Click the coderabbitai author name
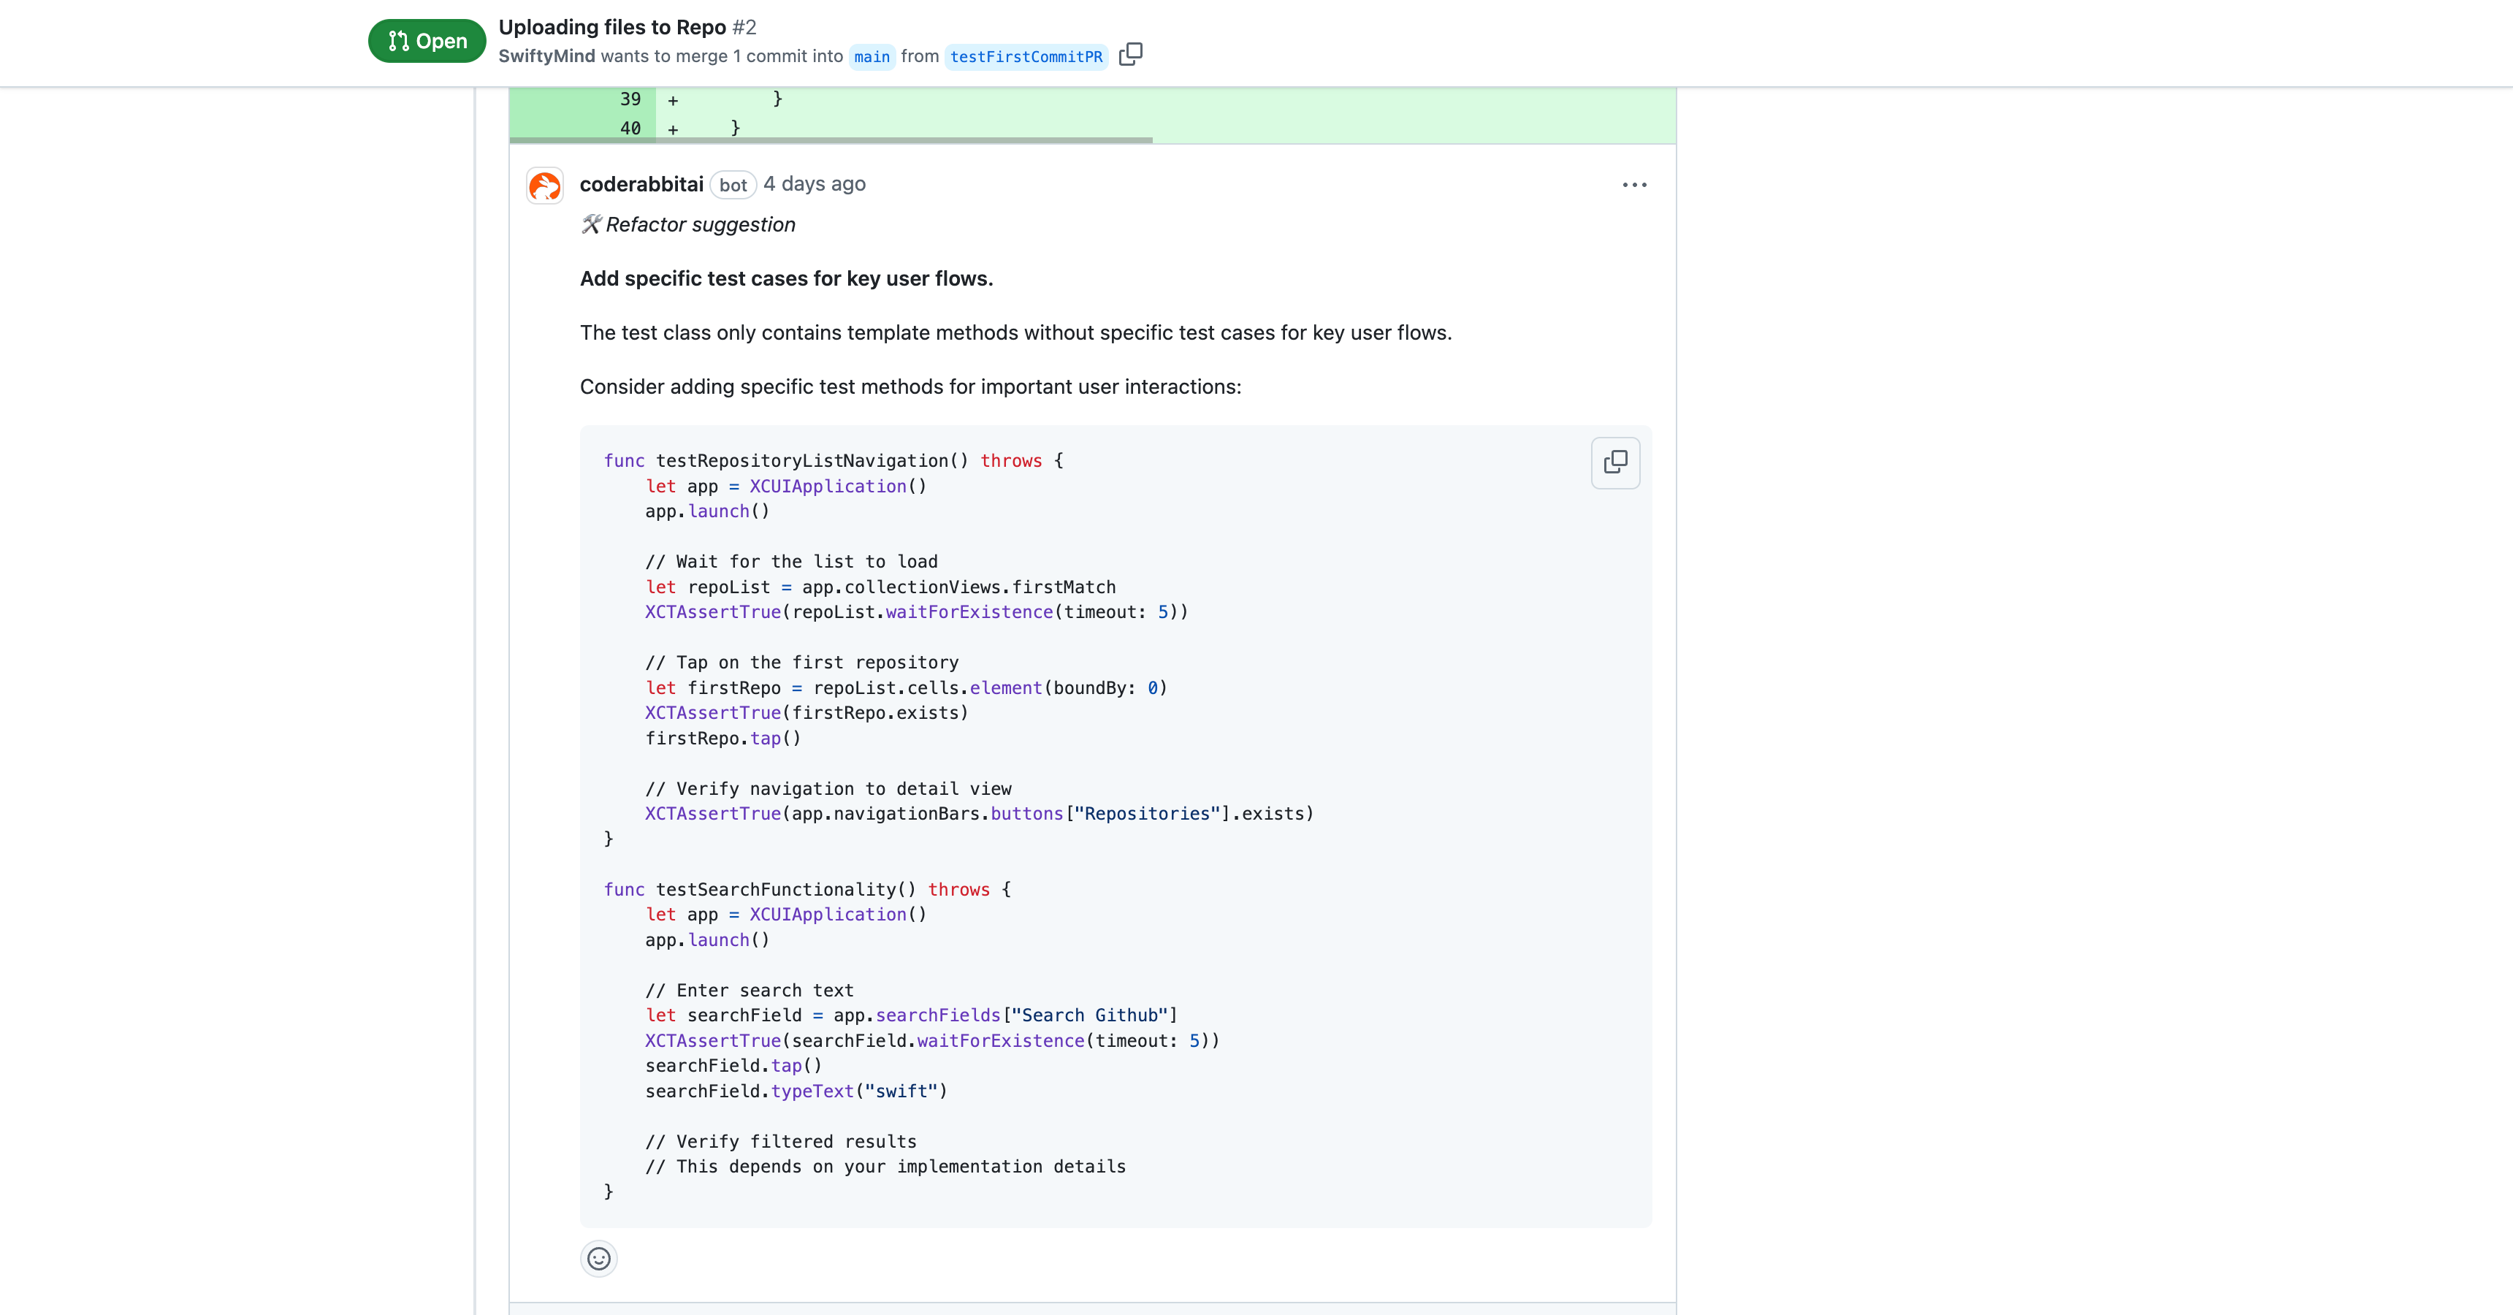The width and height of the screenshot is (2513, 1315). (x=641, y=184)
